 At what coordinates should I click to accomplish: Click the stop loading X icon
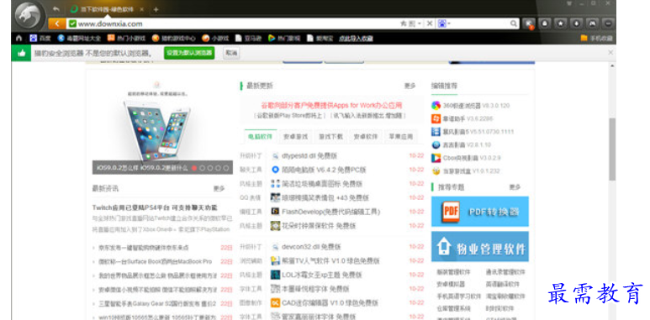tap(430, 24)
